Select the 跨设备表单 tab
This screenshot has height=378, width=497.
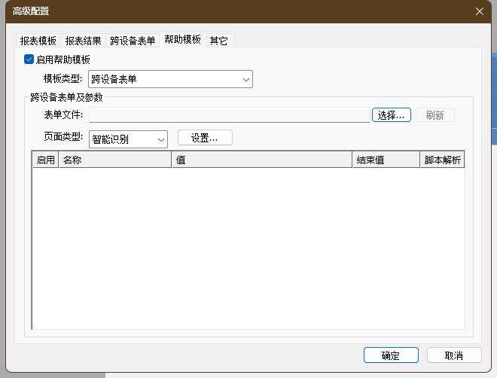click(x=133, y=41)
